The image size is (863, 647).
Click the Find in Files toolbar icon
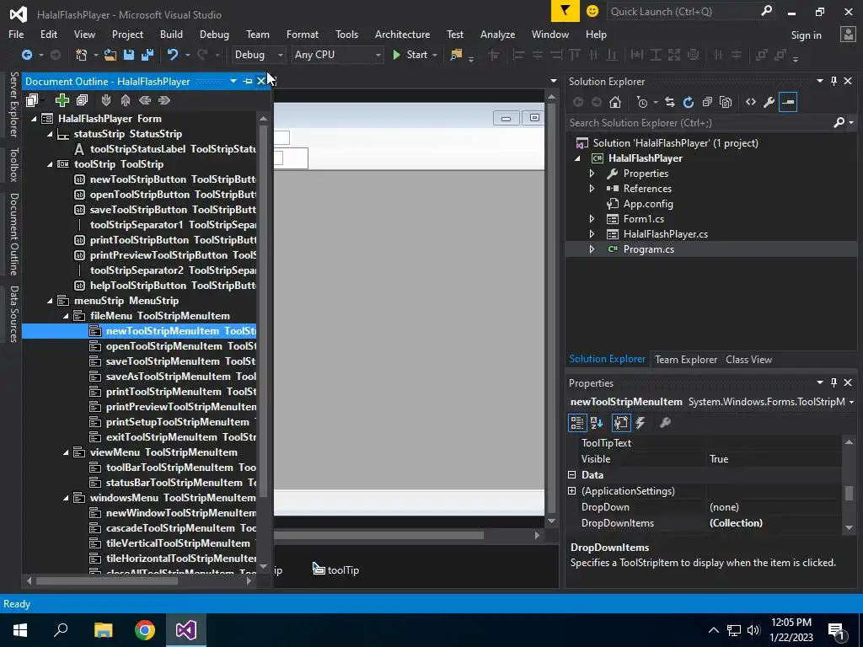coord(456,55)
